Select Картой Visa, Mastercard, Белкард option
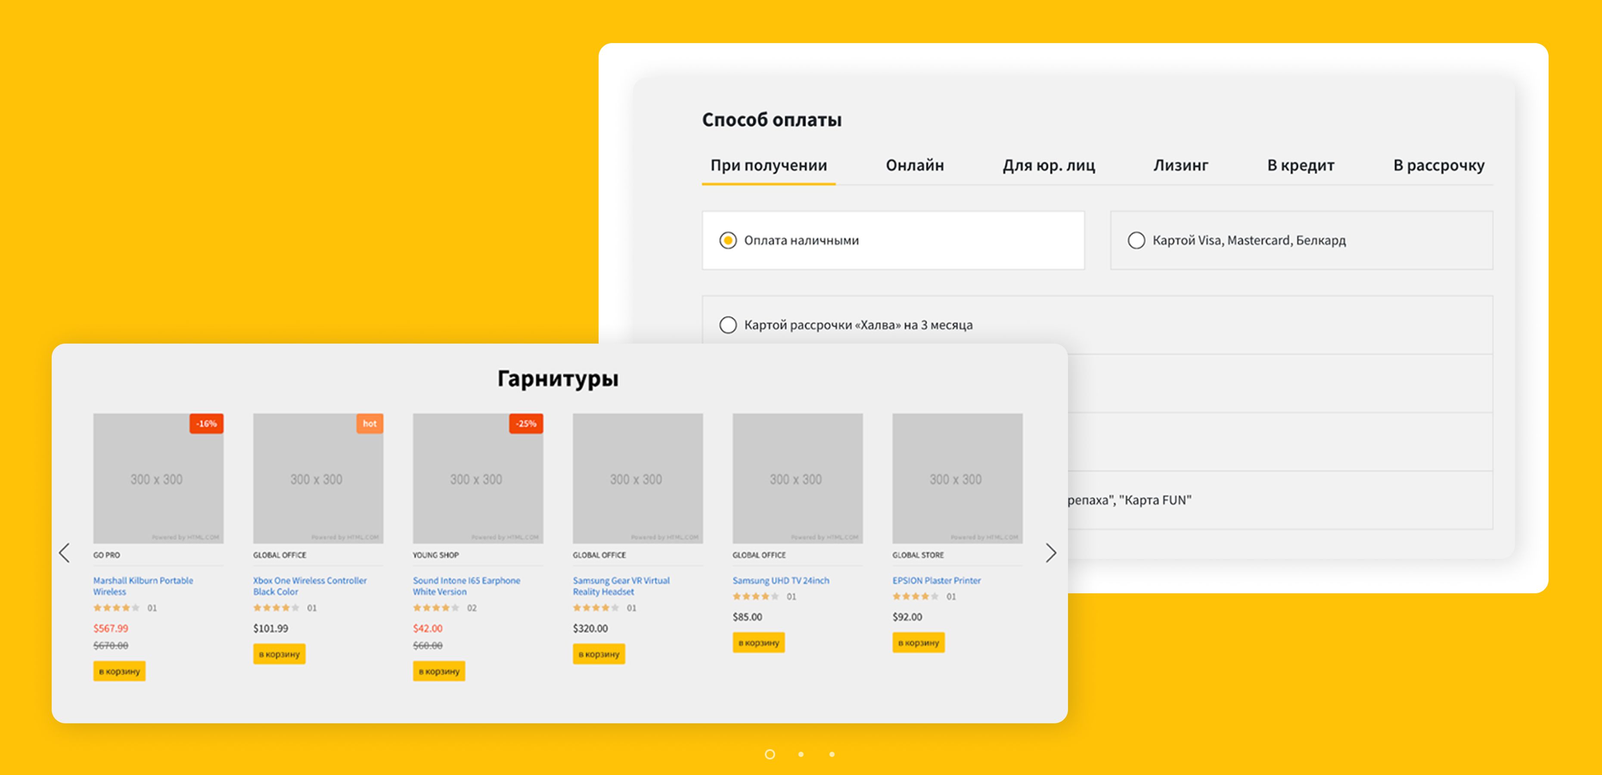1602x775 pixels. point(1136,240)
